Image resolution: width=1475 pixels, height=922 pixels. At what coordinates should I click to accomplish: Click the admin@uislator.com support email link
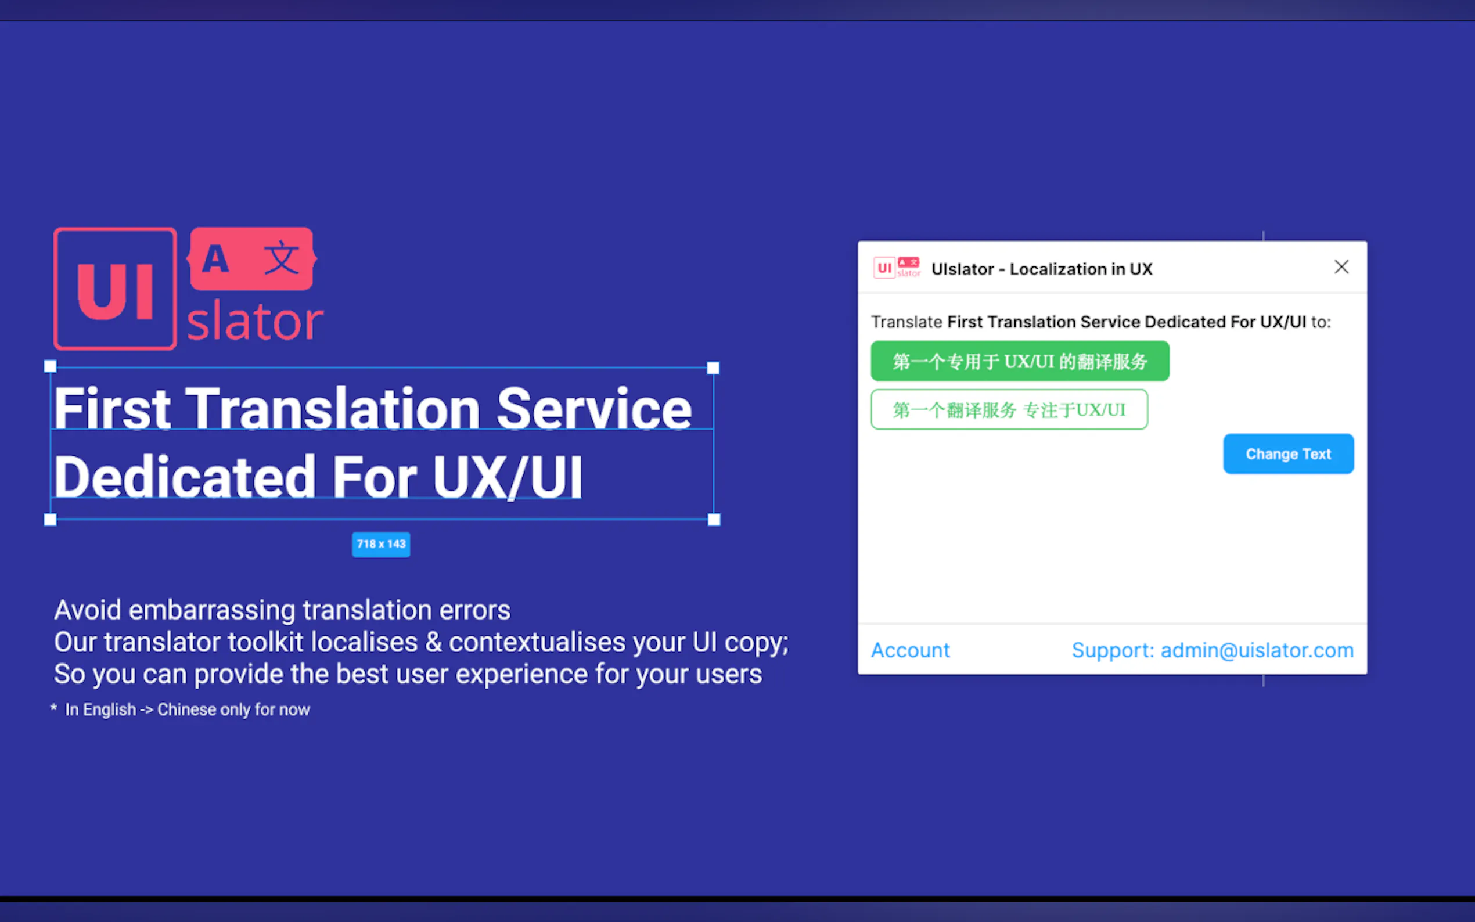point(1256,650)
